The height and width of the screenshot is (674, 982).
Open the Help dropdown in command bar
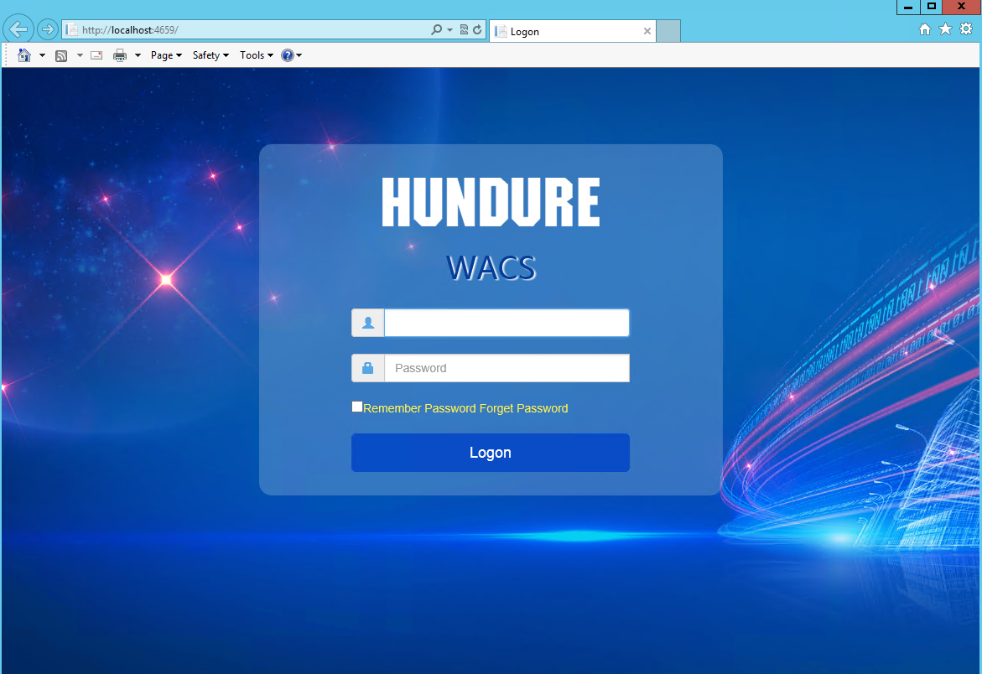coord(291,55)
